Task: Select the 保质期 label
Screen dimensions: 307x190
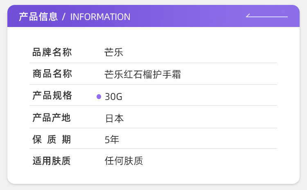Action: click(52, 140)
